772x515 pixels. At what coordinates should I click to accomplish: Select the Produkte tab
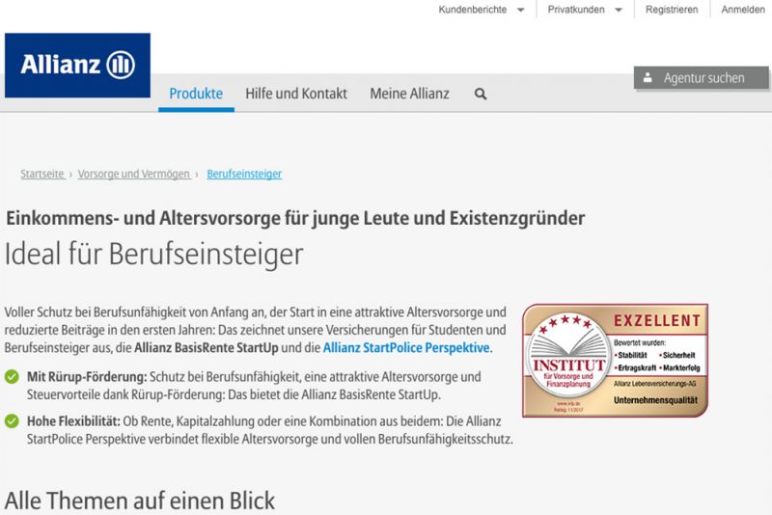click(x=196, y=94)
